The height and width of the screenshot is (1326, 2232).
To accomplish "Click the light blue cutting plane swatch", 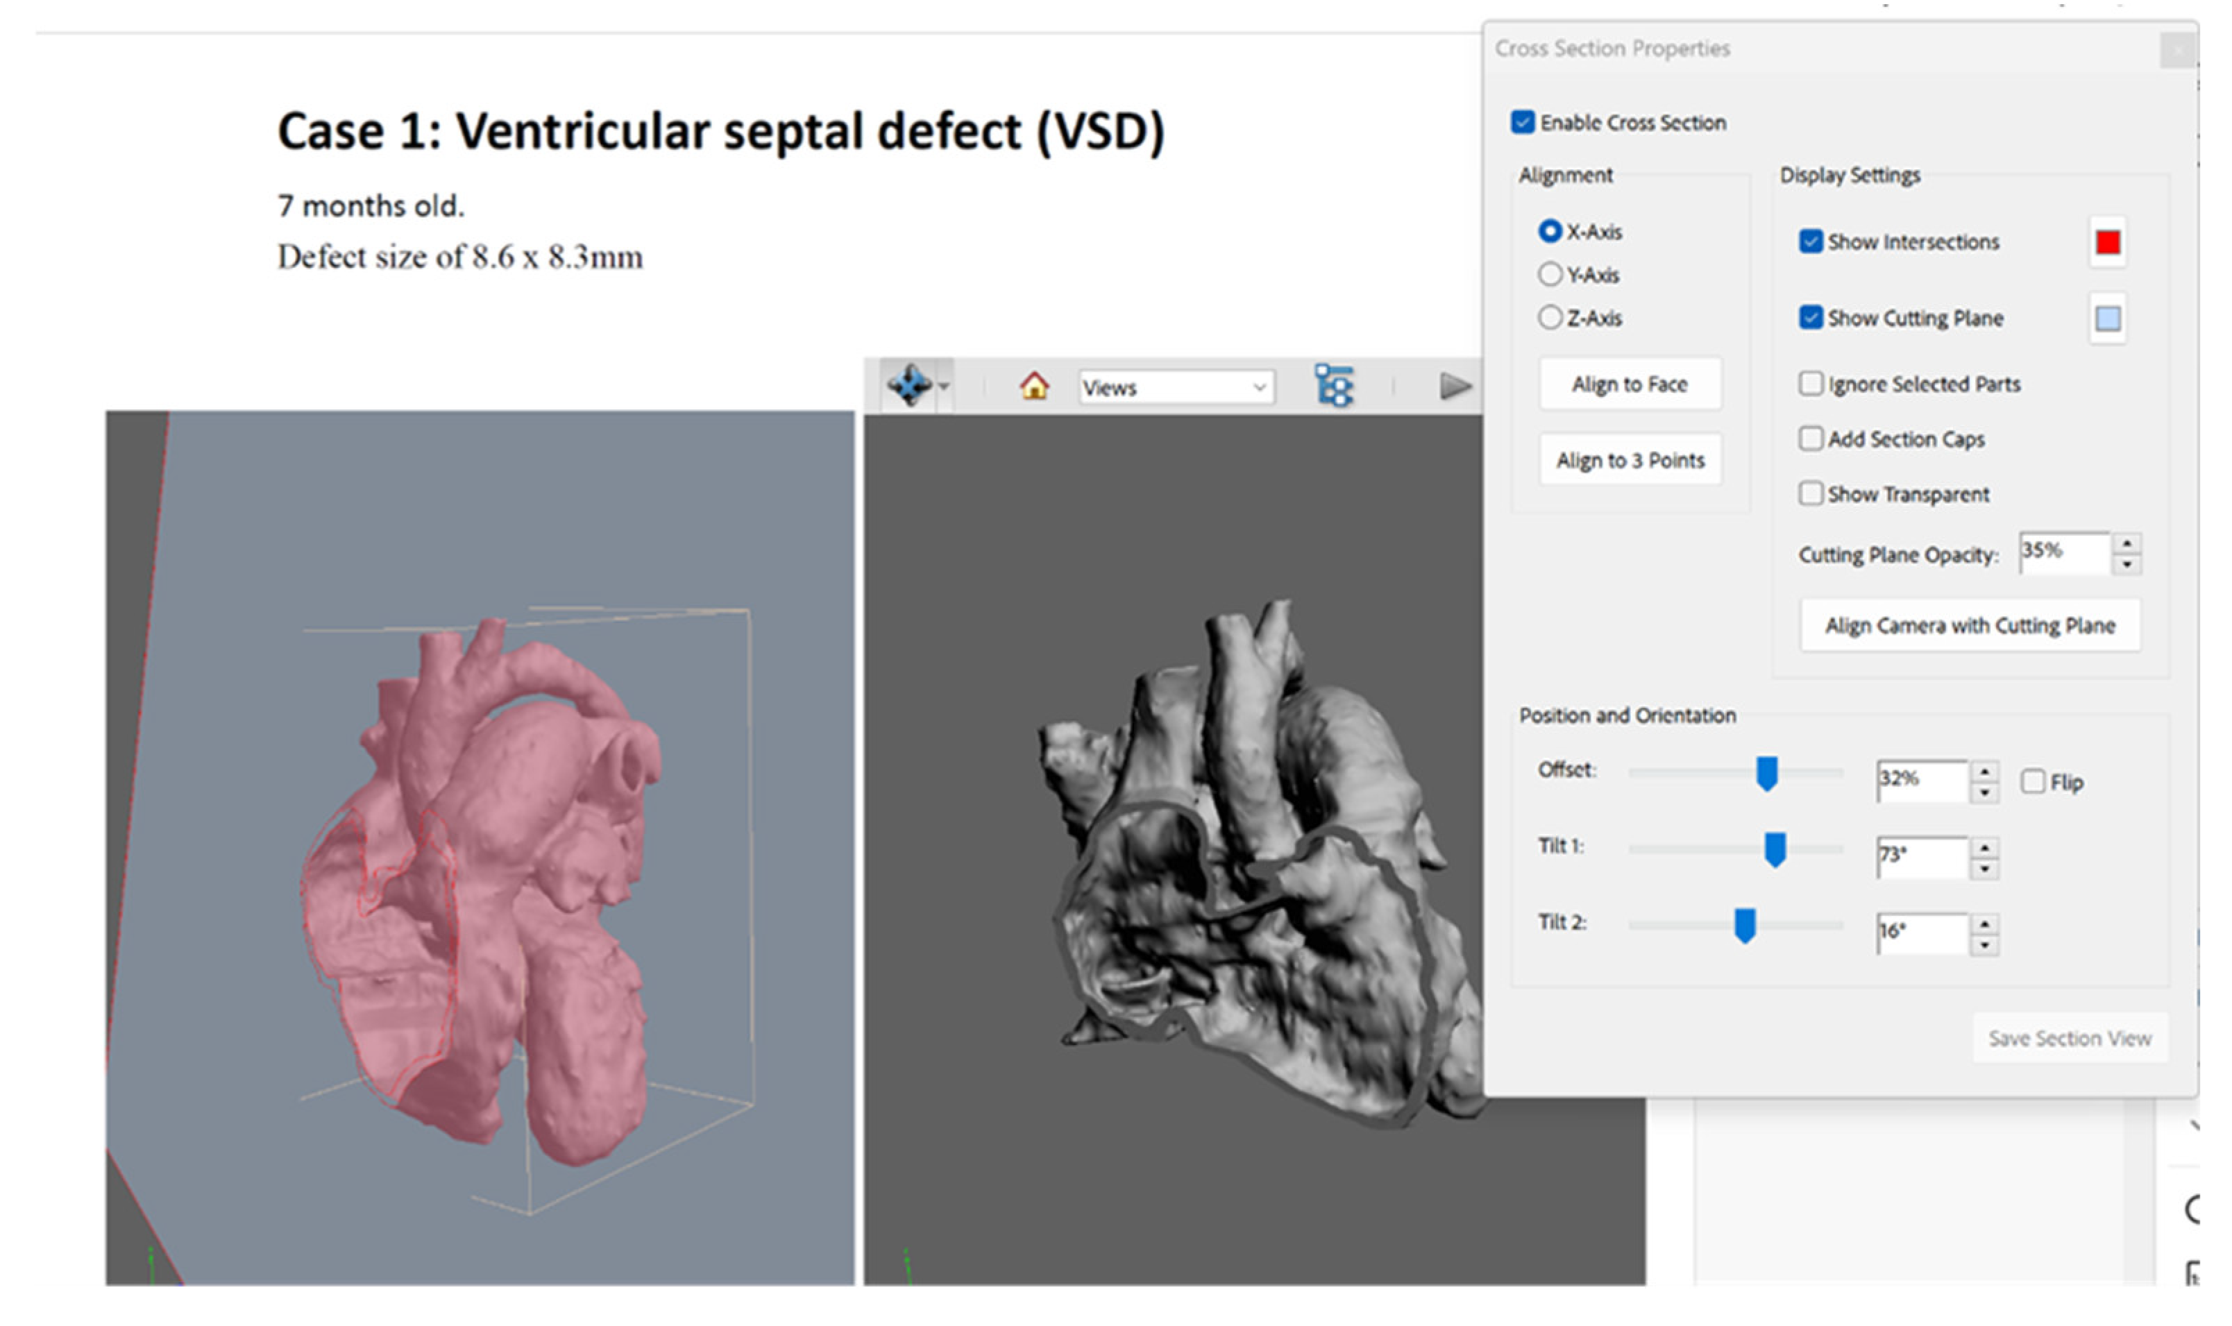I will pyautogui.click(x=2107, y=318).
